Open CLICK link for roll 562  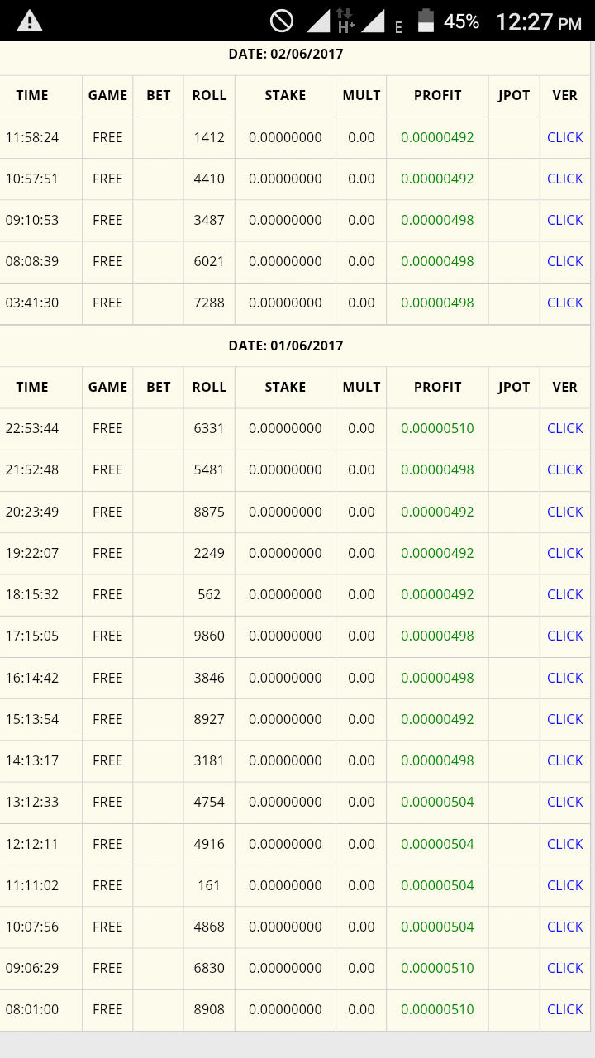point(565,594)
